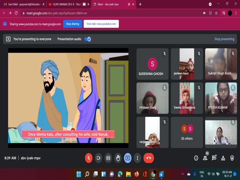Show everyone participants panel icon

tap(205, 158)
